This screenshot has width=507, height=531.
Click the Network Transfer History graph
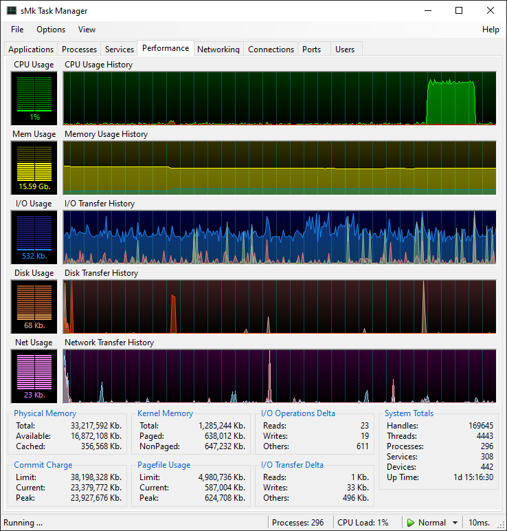pos(280,376)
